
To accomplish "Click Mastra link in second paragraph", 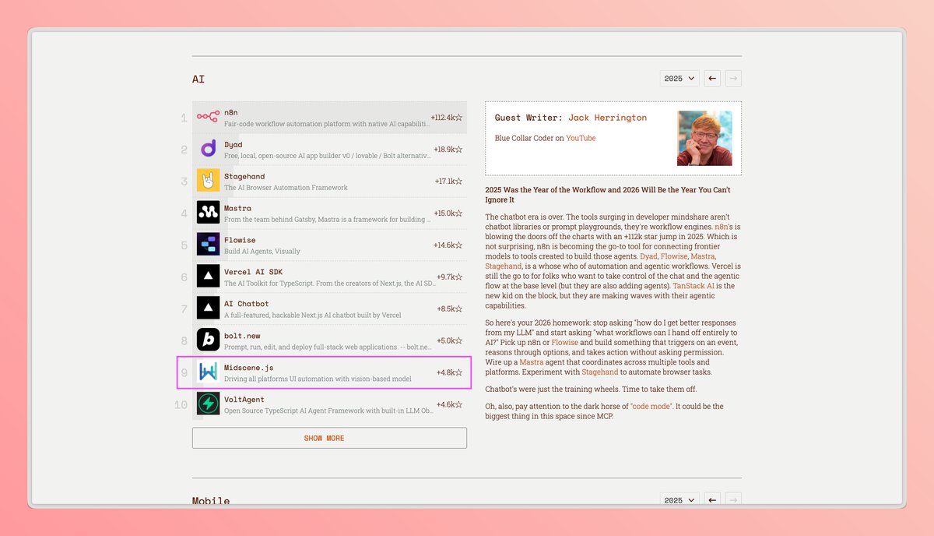I will pyautogui.click(x=532, y=362).
